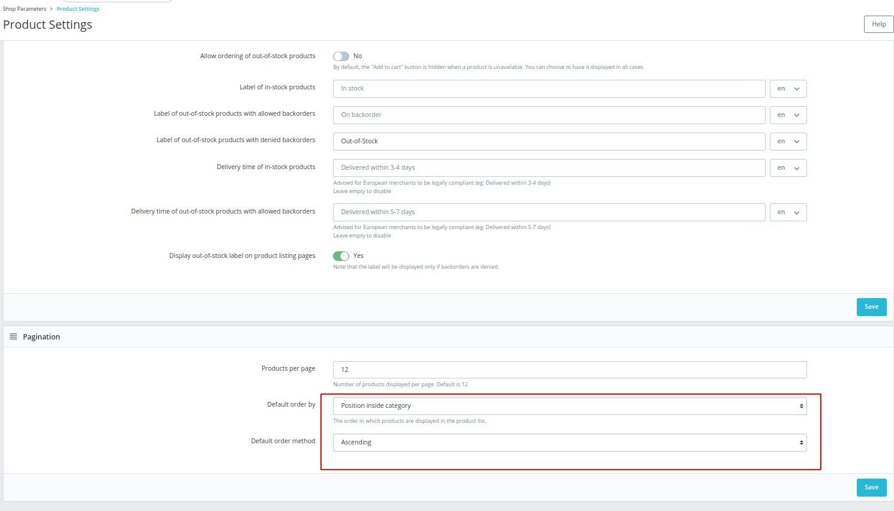Open language dropdown for out-of-stock delivery time

788,212
